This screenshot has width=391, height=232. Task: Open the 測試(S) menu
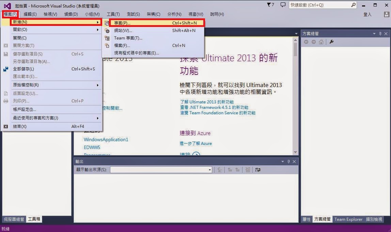(x=133, y=14)
